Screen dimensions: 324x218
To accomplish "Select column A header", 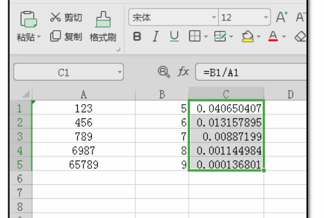I will 84,94.
